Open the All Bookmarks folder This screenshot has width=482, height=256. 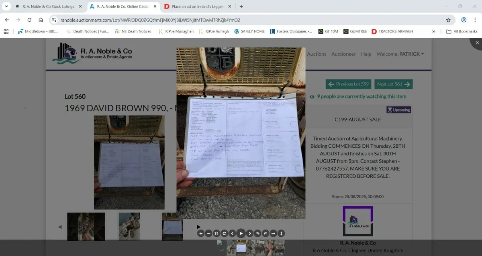[462, 31]
